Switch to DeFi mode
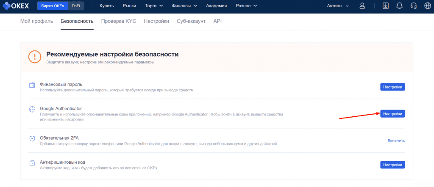The image size is (434, 187). pyautogui.click(x=75, y=6)
